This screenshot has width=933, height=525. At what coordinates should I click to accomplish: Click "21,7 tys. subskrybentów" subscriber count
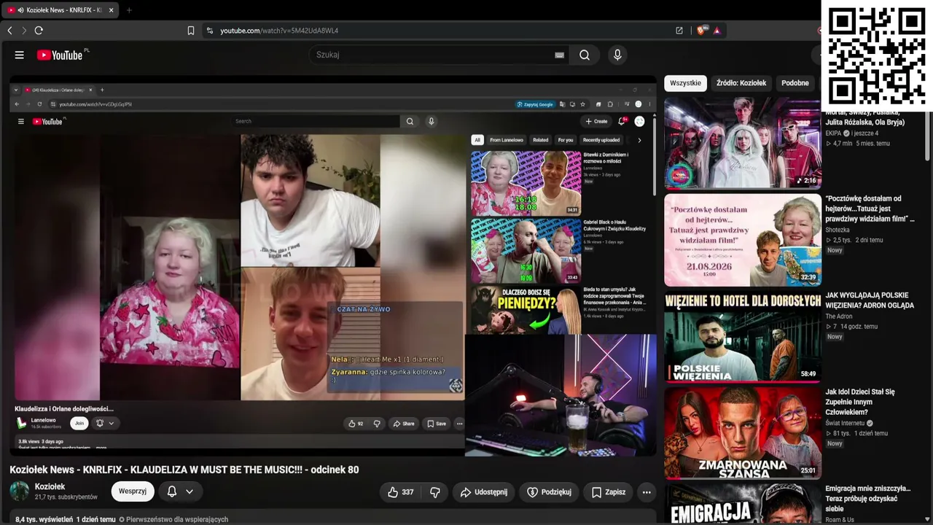pos(66,497)
